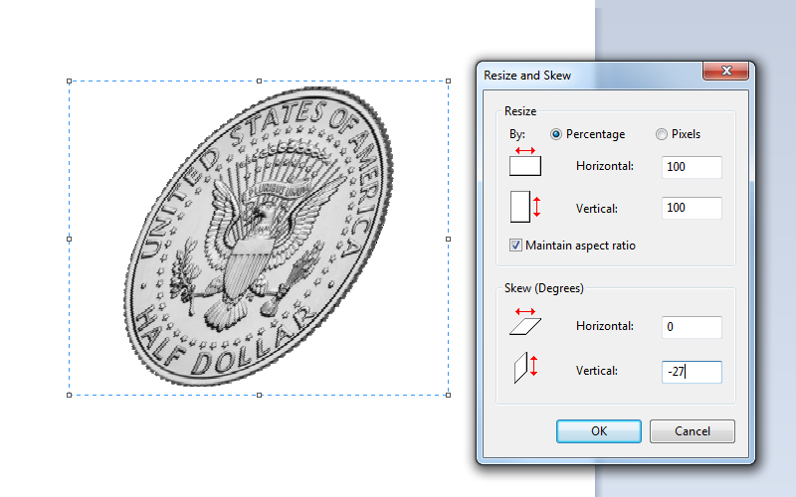The height and width of the screenshot is (497, 796).
Task: Click the Skew Vertical degrees field
Action: (692, 371)
